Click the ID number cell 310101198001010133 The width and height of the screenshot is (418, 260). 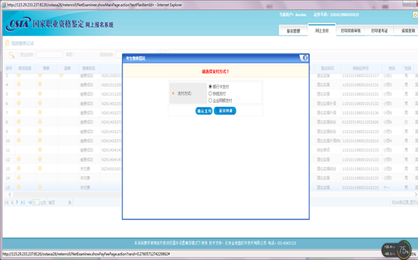(360, 188)
